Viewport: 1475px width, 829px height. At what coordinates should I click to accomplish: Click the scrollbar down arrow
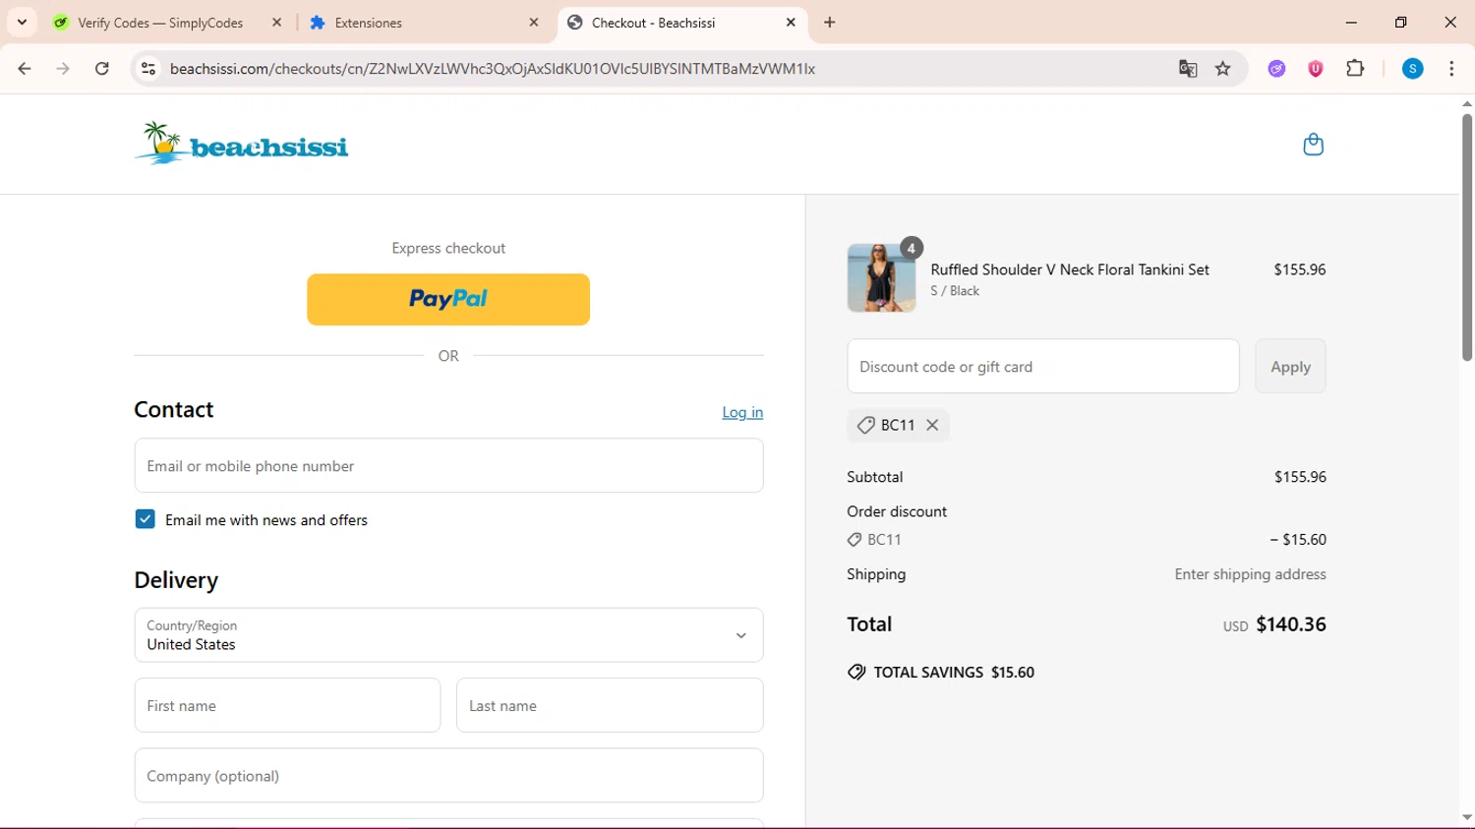(1466, 818)
